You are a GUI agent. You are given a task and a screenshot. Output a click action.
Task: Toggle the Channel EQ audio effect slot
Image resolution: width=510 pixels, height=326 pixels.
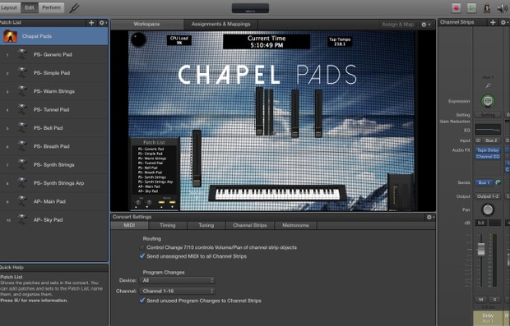[x=488, y=157]
